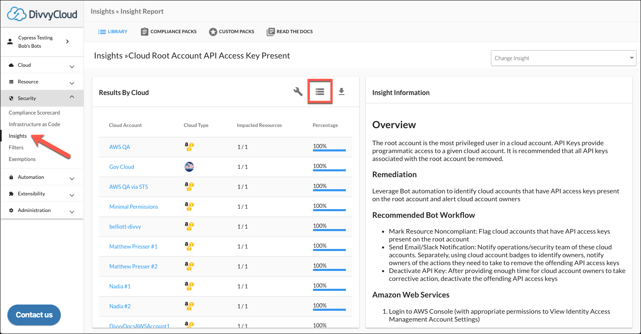Viewport: 641px width, 334px height.
Task: Click the AWS icon in Minimal Permissions row
Action: click(x=189, y=207)
